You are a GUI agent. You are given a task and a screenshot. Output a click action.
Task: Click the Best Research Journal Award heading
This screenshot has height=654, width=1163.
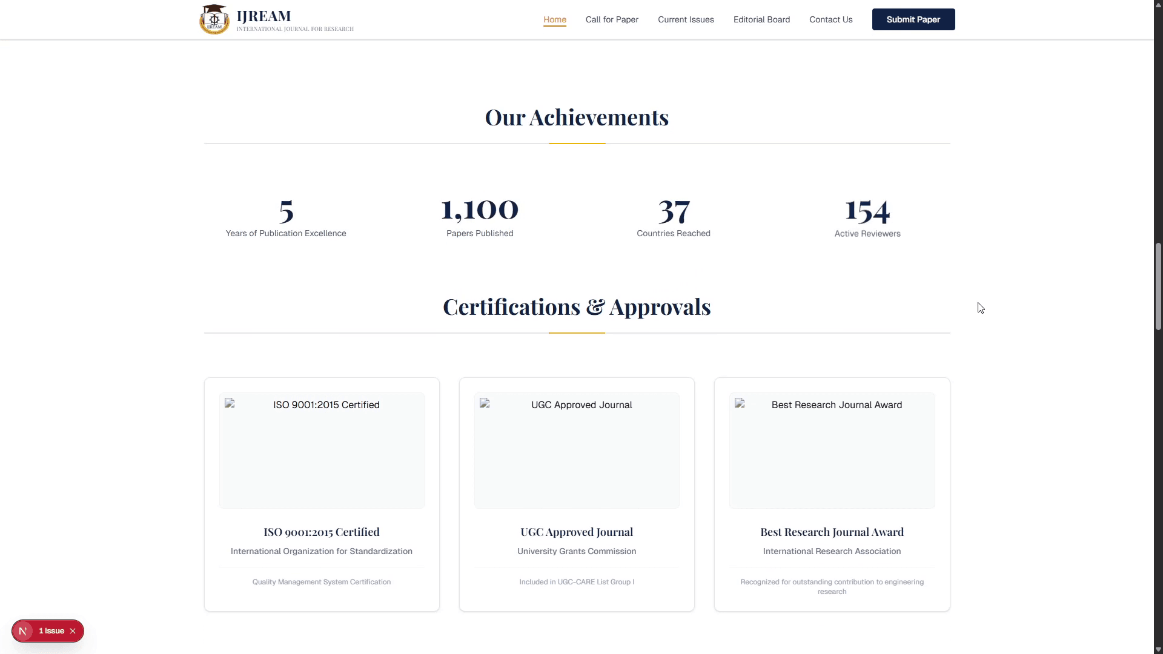tap(832, 532)
